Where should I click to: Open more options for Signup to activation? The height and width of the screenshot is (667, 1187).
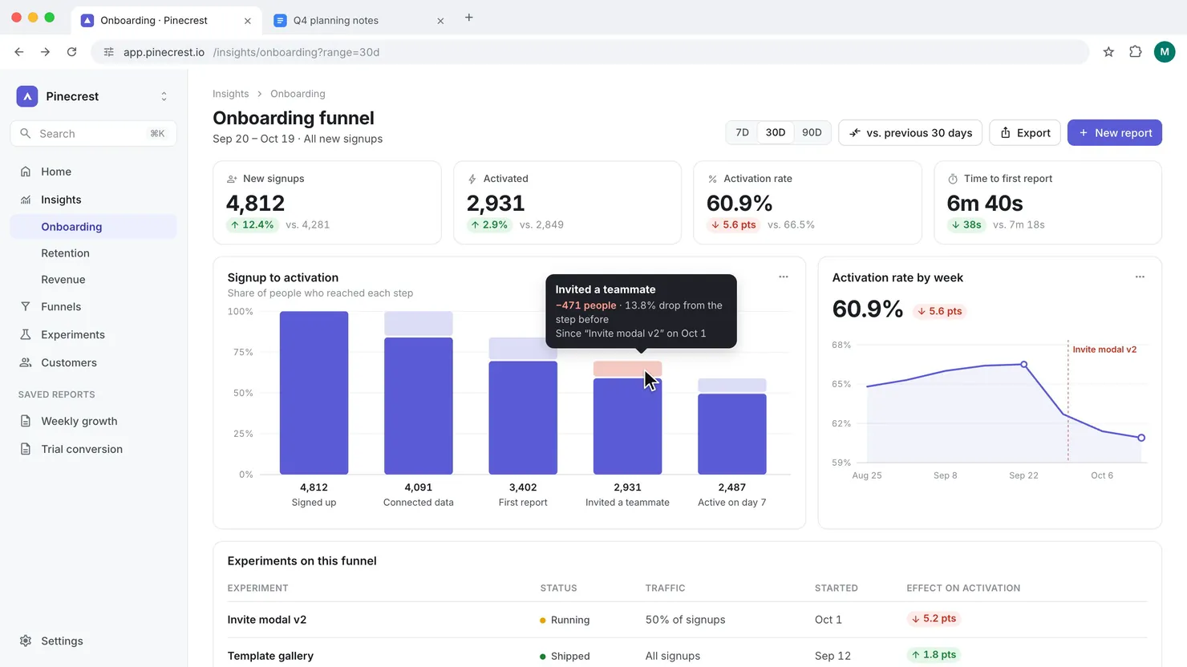[784, 277]
